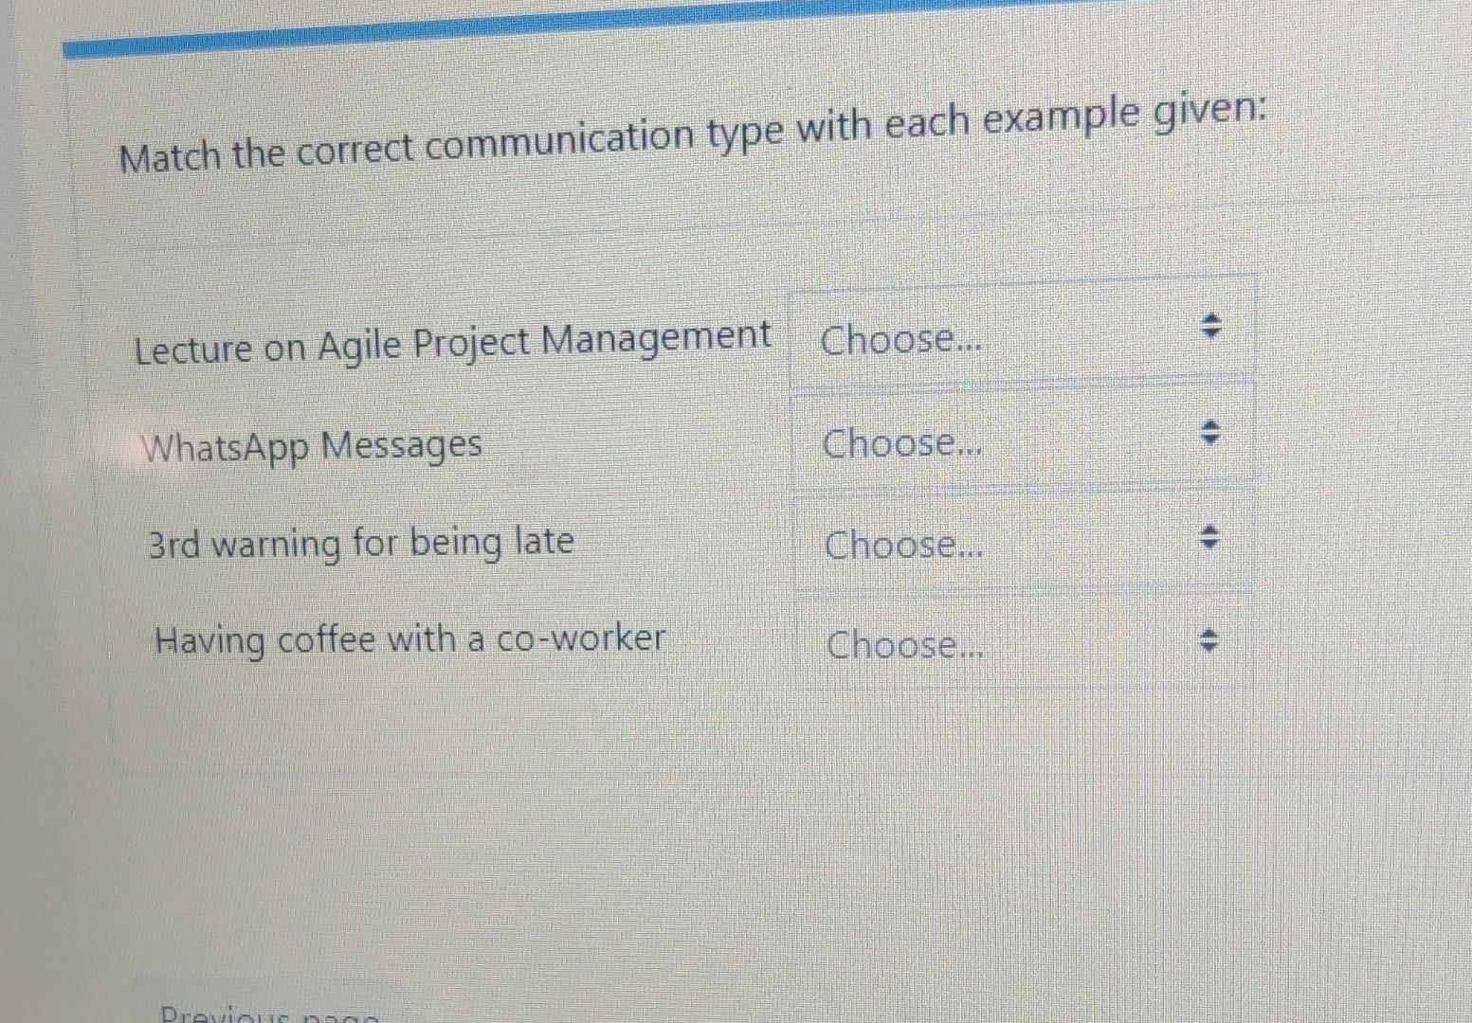Click the Having coffee with a co-worker text

pos(408,638)
